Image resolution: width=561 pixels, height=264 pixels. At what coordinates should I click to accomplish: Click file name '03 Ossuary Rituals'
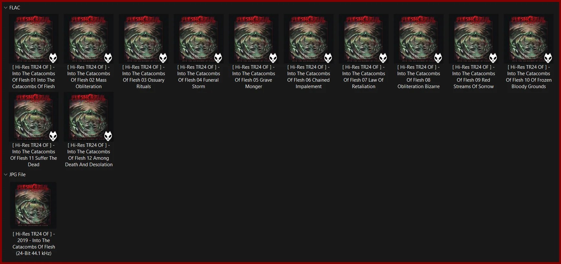[144, 77]
